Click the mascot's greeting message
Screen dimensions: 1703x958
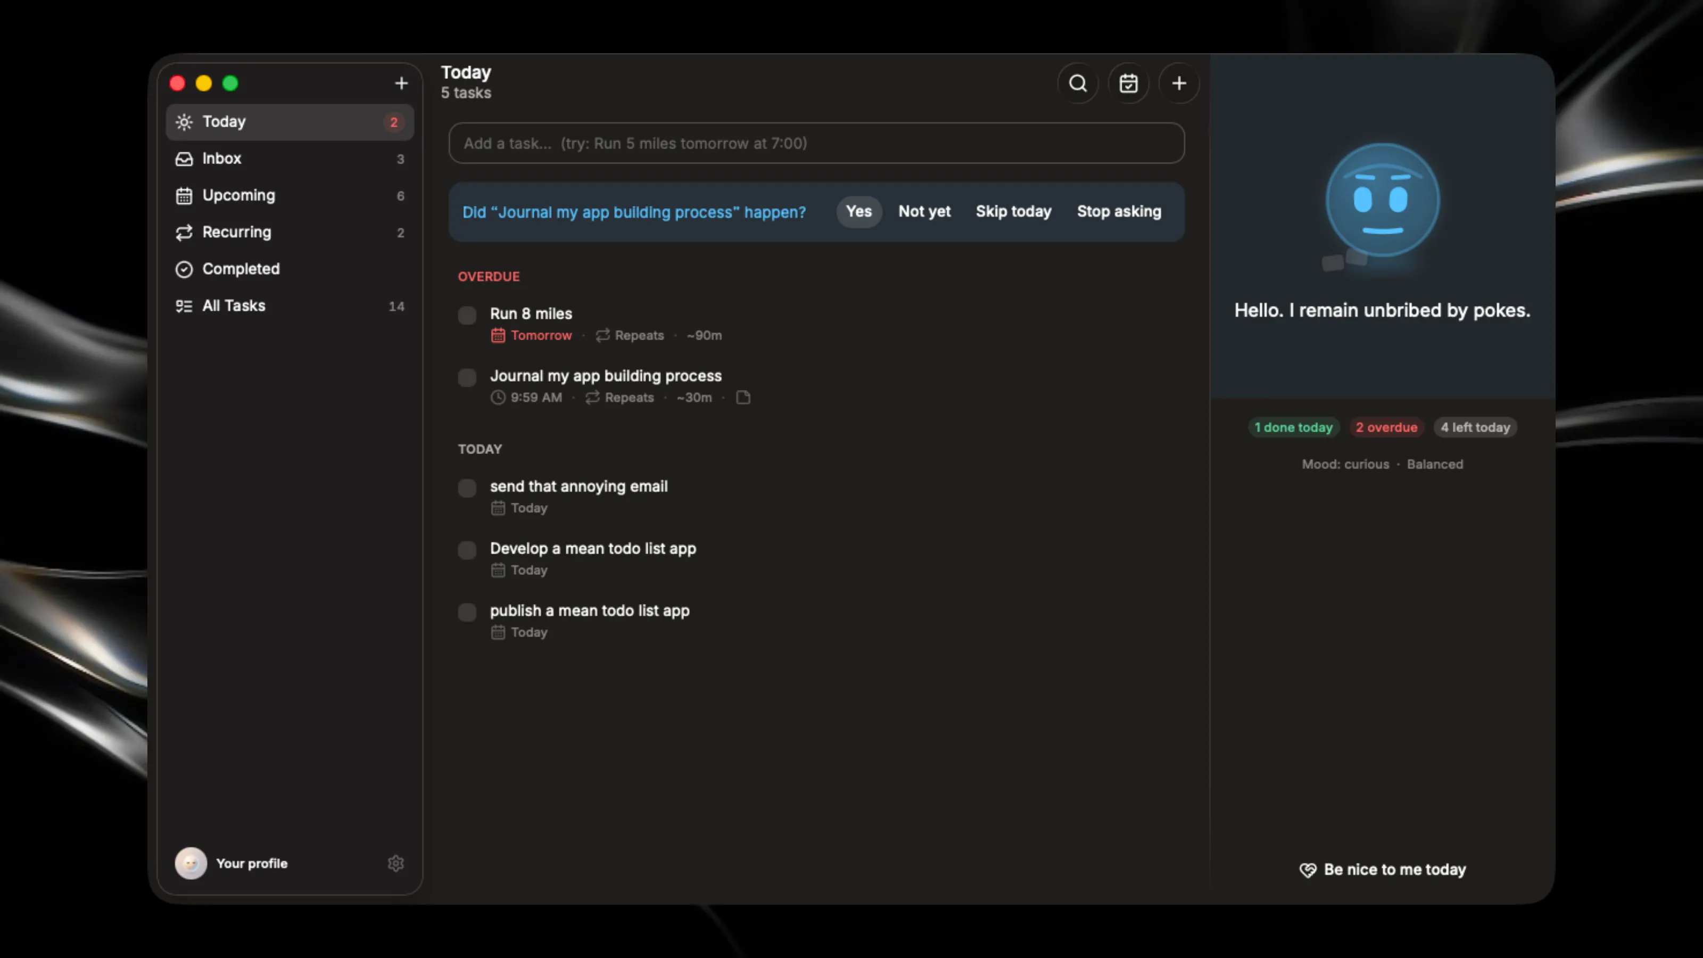(x=1383, y=311)
